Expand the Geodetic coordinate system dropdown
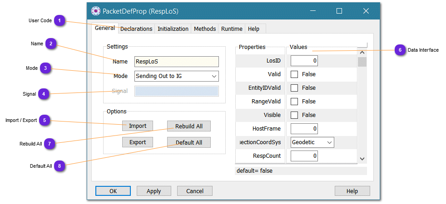 (x=312, y=142)
